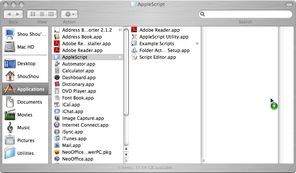The width and height of the screenshot is (296, 173).
Task: Open Utilities in the sidebar
Action: [x=25, y=153]
